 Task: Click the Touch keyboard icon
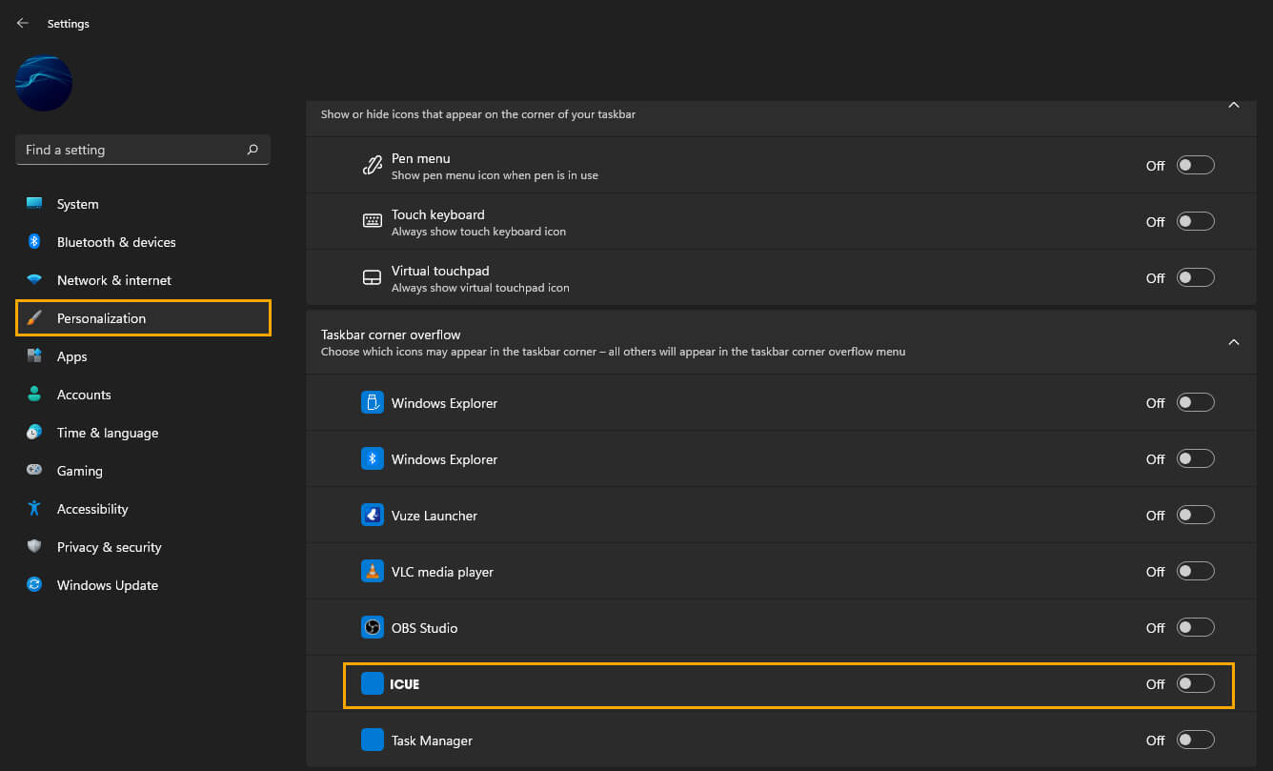pyautogui.click(x=373, y=221)
